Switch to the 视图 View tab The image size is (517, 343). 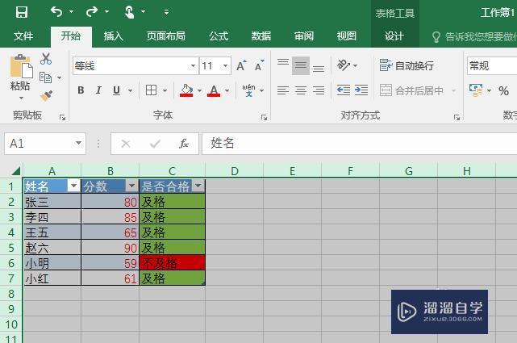coord(347,36)
